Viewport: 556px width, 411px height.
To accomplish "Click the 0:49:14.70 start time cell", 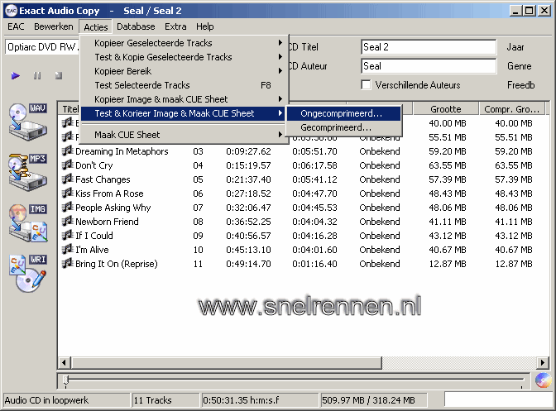I will coord(248,264).
